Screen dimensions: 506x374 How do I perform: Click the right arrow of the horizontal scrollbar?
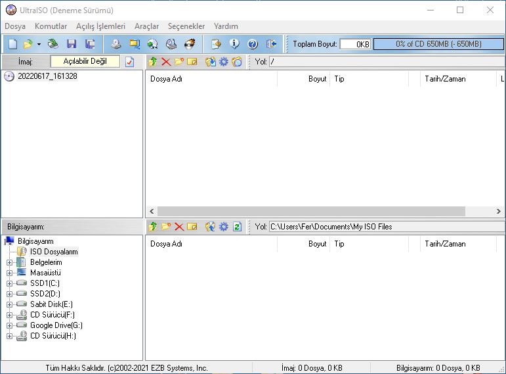tap(499, 211)
